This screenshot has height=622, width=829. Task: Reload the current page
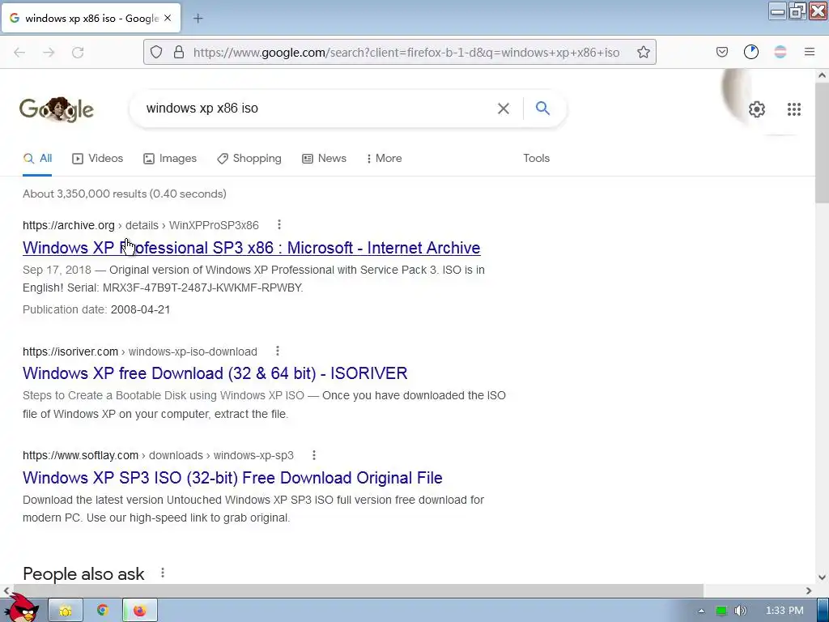pos(78,53)
